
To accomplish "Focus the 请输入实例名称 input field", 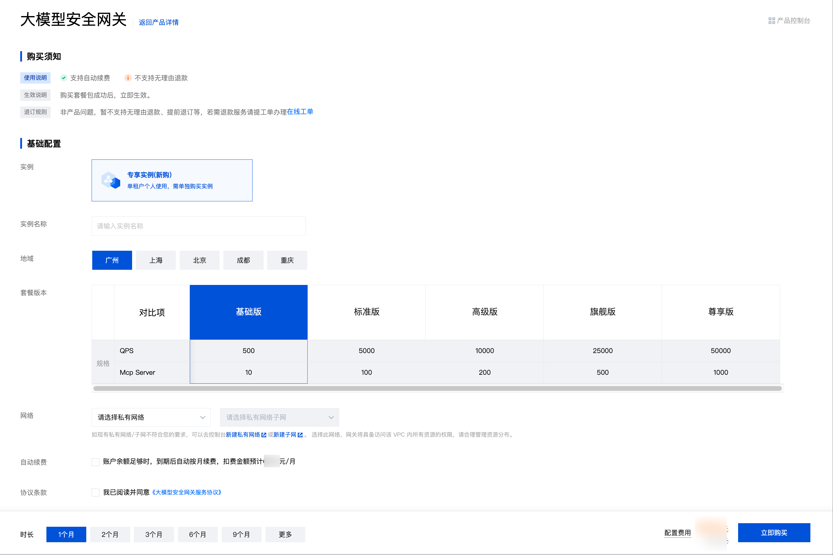I will [x=199, y=226].
